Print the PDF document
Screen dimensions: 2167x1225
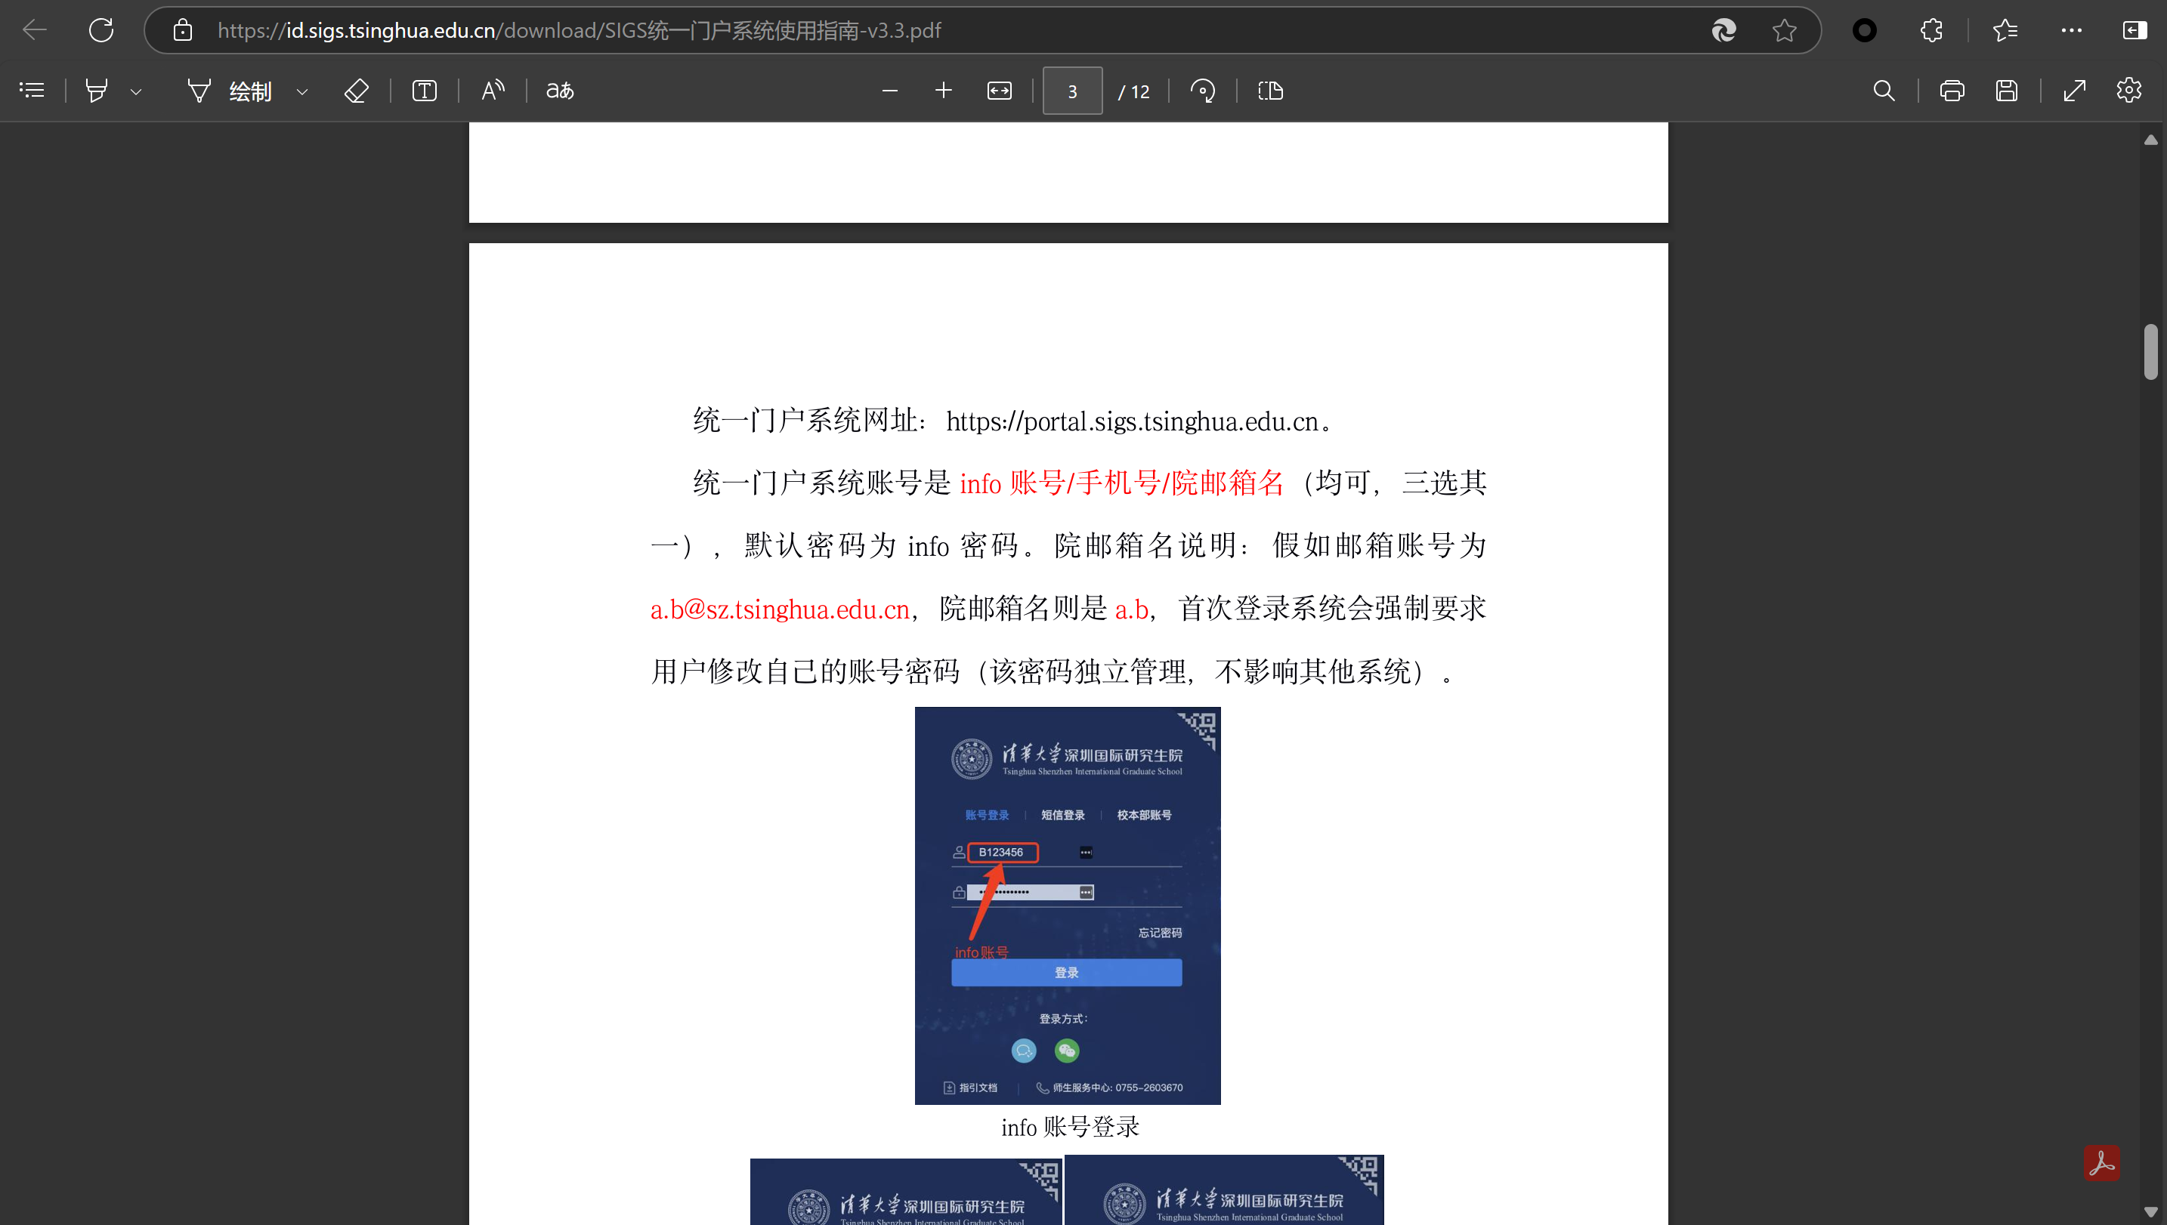tap(1952, 90)
